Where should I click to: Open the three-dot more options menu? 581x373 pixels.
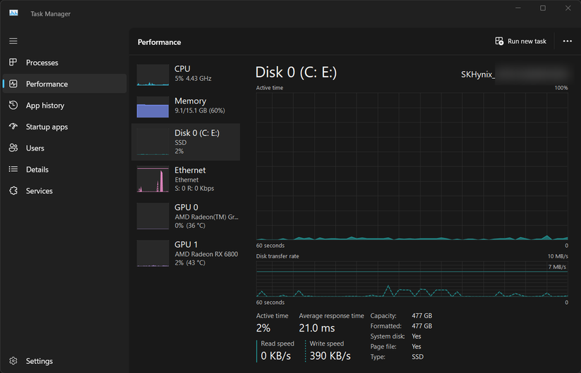567,42
